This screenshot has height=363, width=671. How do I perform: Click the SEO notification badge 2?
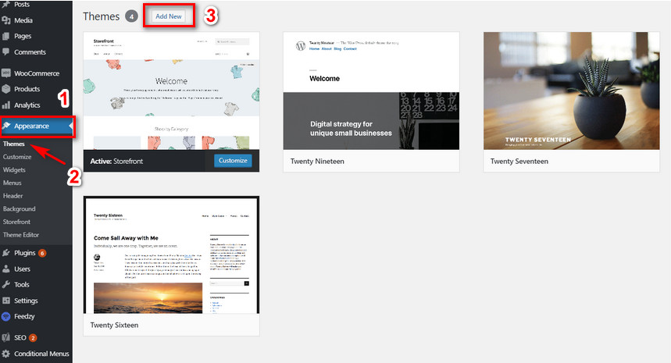pyautogui.click(x=33, y=338)
